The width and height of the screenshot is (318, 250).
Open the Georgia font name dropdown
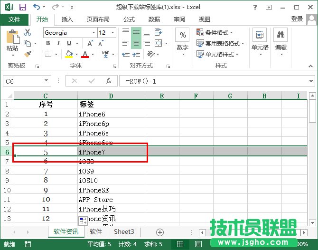coord(93,33)
